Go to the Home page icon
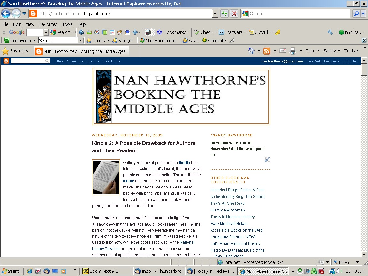The image size is (368, 276). click(251, 51)
